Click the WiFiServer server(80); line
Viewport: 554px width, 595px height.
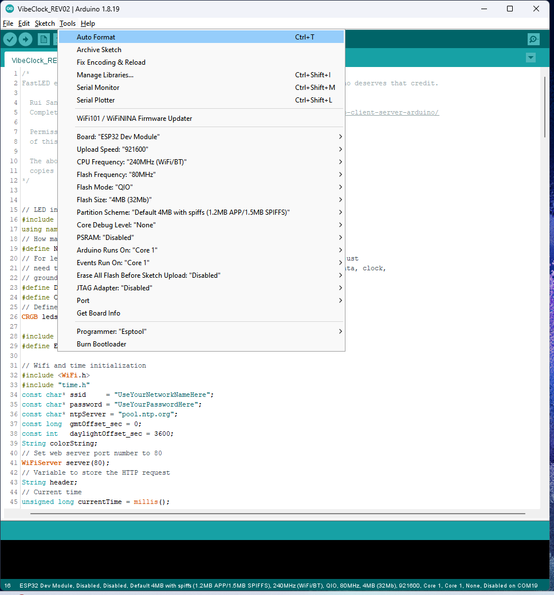pyautogui.click(x=66, y=463)
